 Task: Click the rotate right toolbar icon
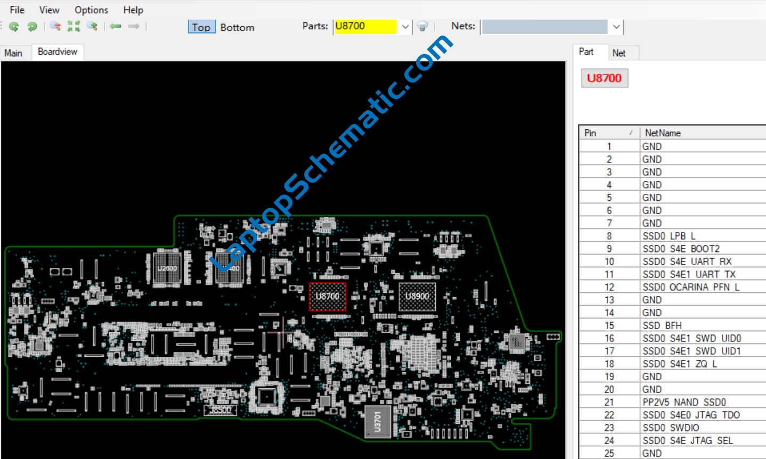[x=32, y=26]
